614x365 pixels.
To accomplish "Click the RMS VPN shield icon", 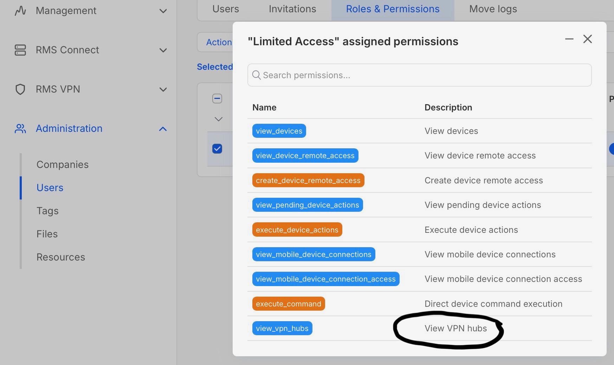I will [x=20, y=89].
